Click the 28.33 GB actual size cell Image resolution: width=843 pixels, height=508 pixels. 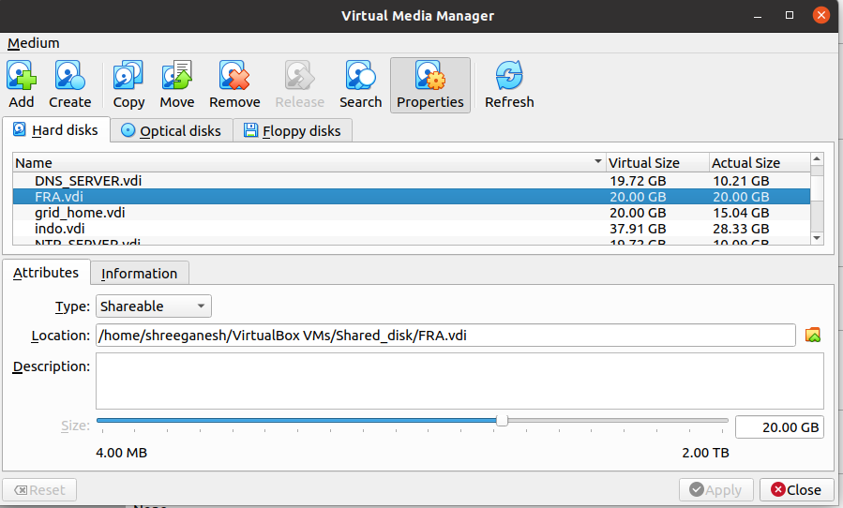[741, 229]
